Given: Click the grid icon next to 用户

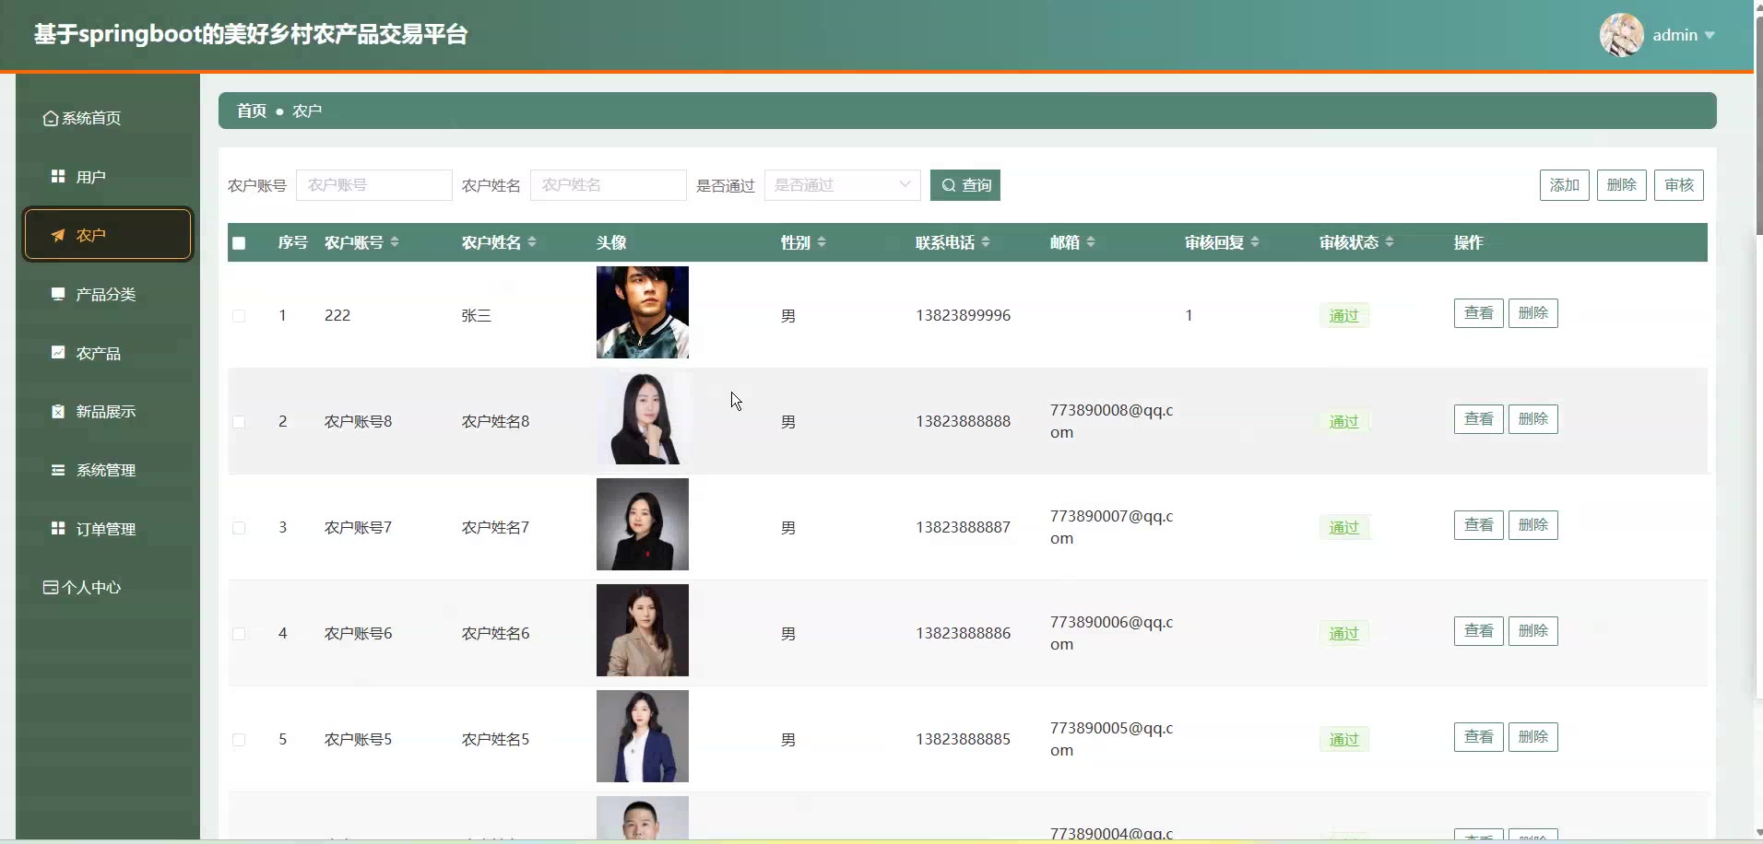Looking at the screenshot, I should point(58,176).
